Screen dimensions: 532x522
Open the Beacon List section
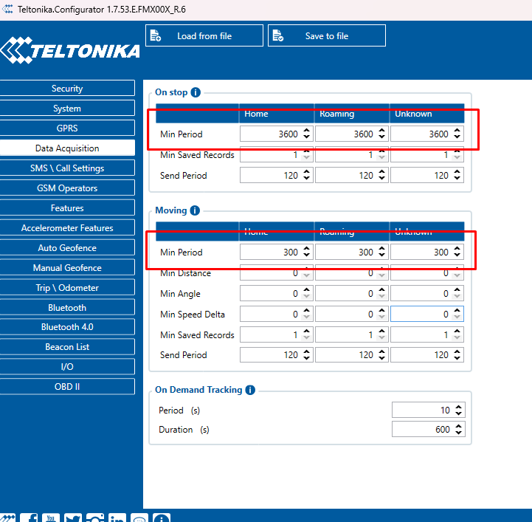coord(67,346)
